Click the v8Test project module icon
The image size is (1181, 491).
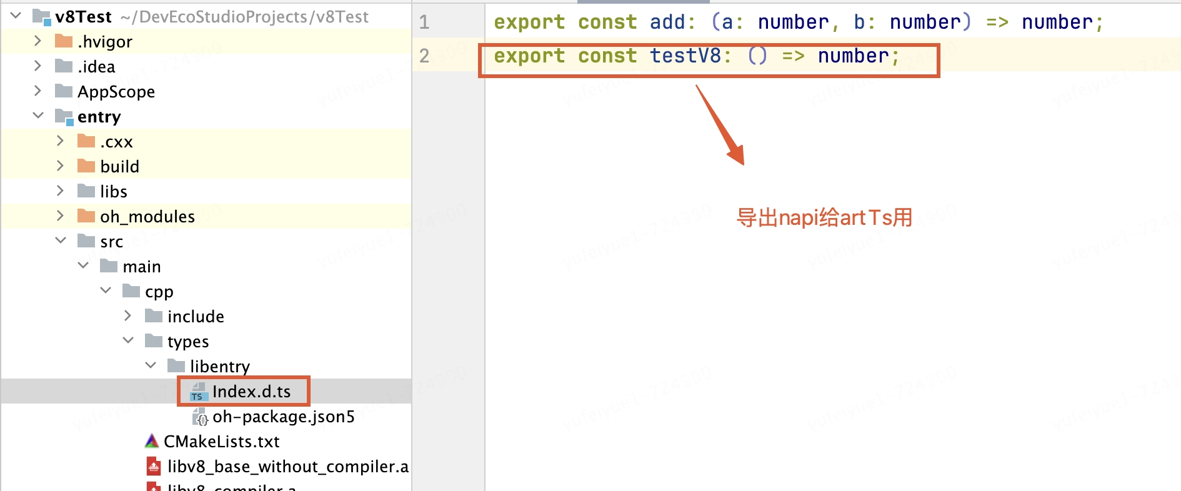click(x=42, y=17)
